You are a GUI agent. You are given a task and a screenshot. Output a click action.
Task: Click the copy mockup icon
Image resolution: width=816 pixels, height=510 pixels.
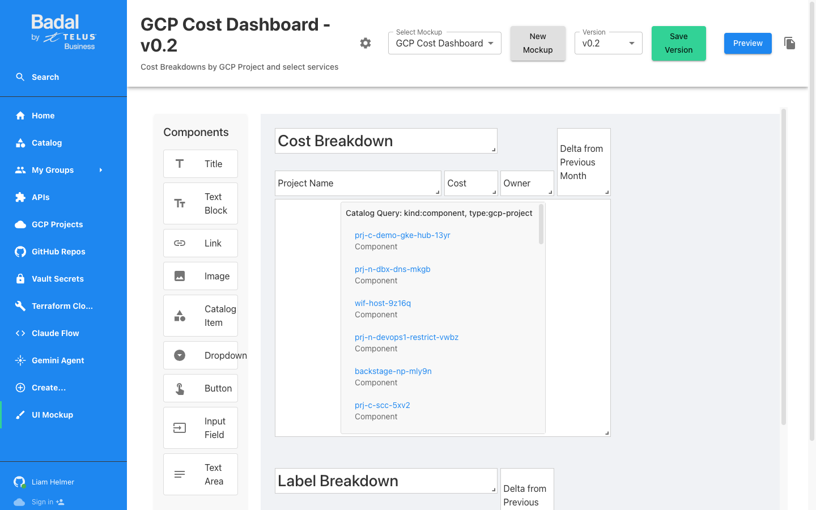point(789,43)
